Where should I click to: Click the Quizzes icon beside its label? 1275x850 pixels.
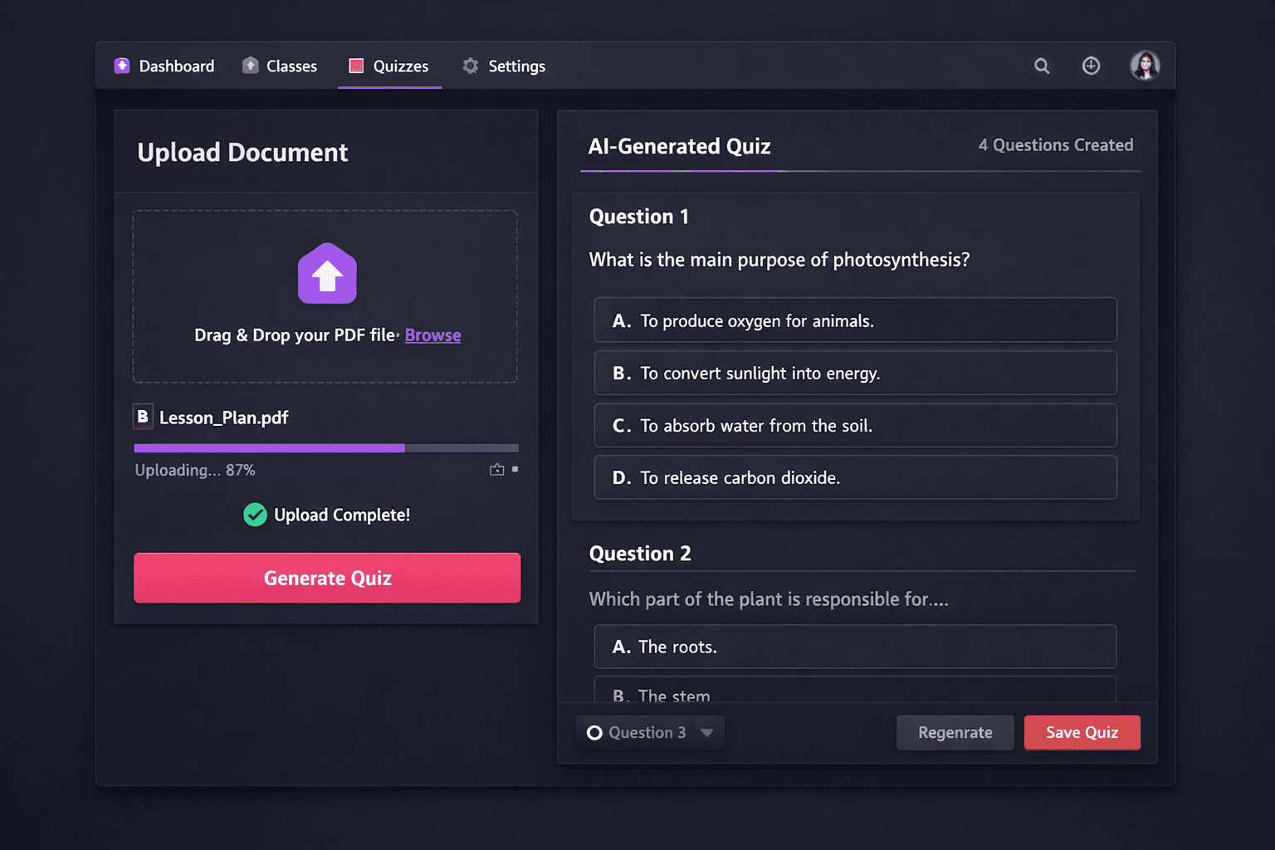[357, 66]
